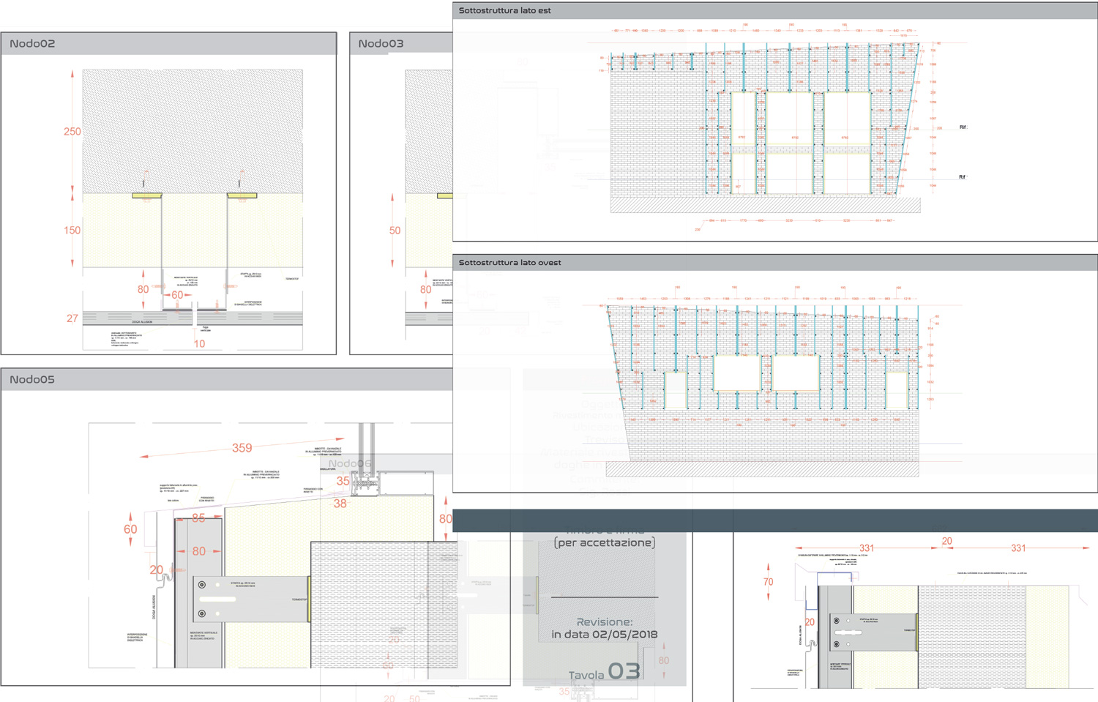The height and width of the screenshot is (702, 1098).
Task: Click the 150 dimension in Nodo02
Action: tap(72, 230)
